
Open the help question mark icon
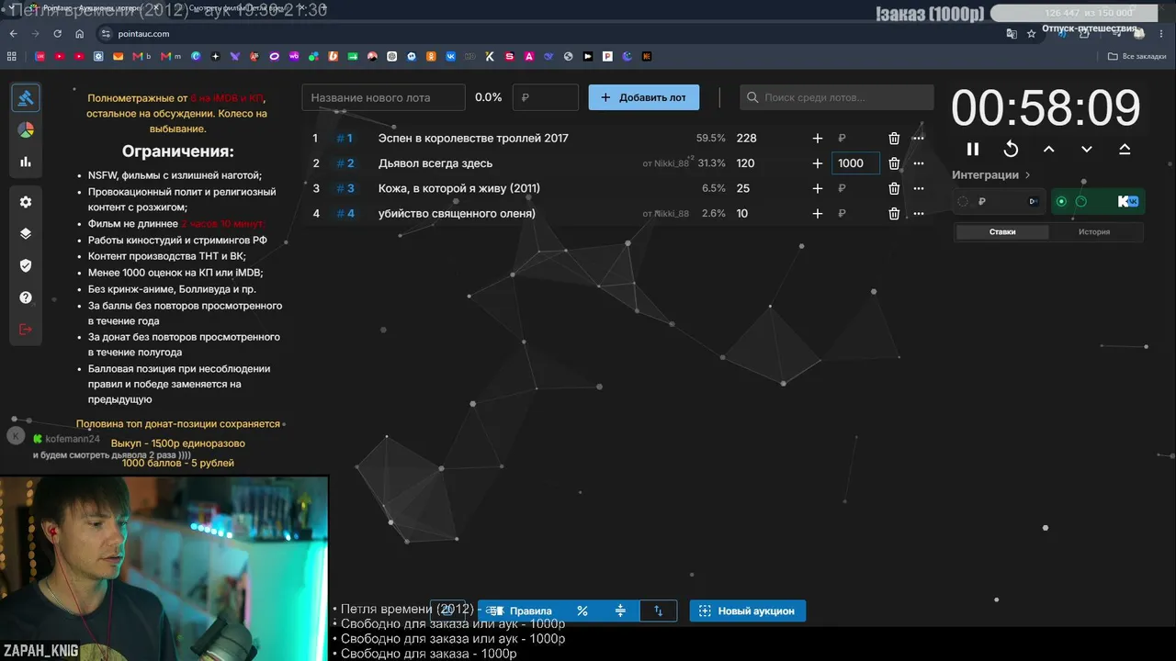tap(26, 297)
